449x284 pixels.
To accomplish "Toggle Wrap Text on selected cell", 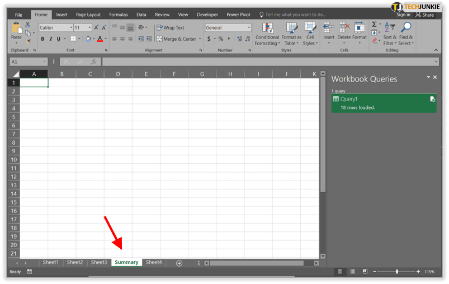I will pyautogui.click(x=171, y=27).
